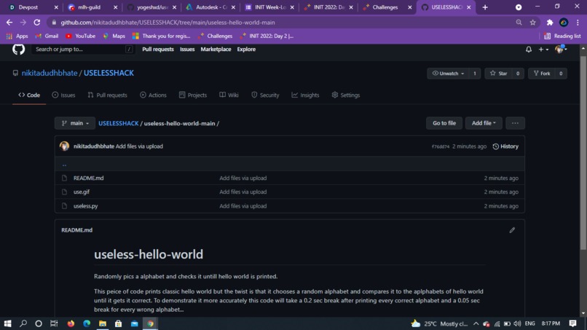Screen dimensions: 587x330
Task: Open the Actions tab
Action: click(153, 95)
